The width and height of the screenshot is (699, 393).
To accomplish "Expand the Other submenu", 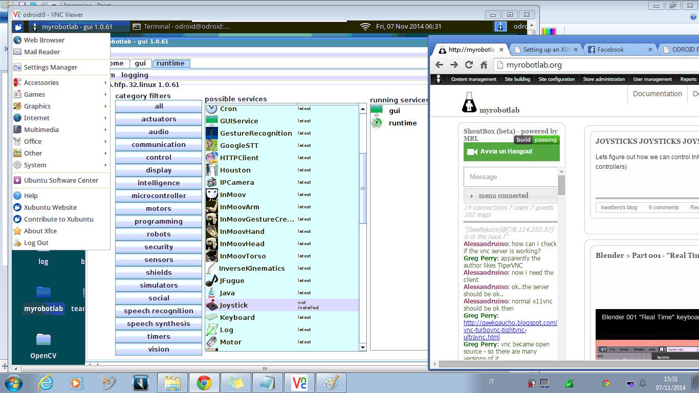I will tap(61, 153).
